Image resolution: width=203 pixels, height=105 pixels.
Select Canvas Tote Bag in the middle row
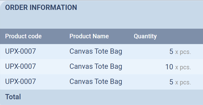96,67
